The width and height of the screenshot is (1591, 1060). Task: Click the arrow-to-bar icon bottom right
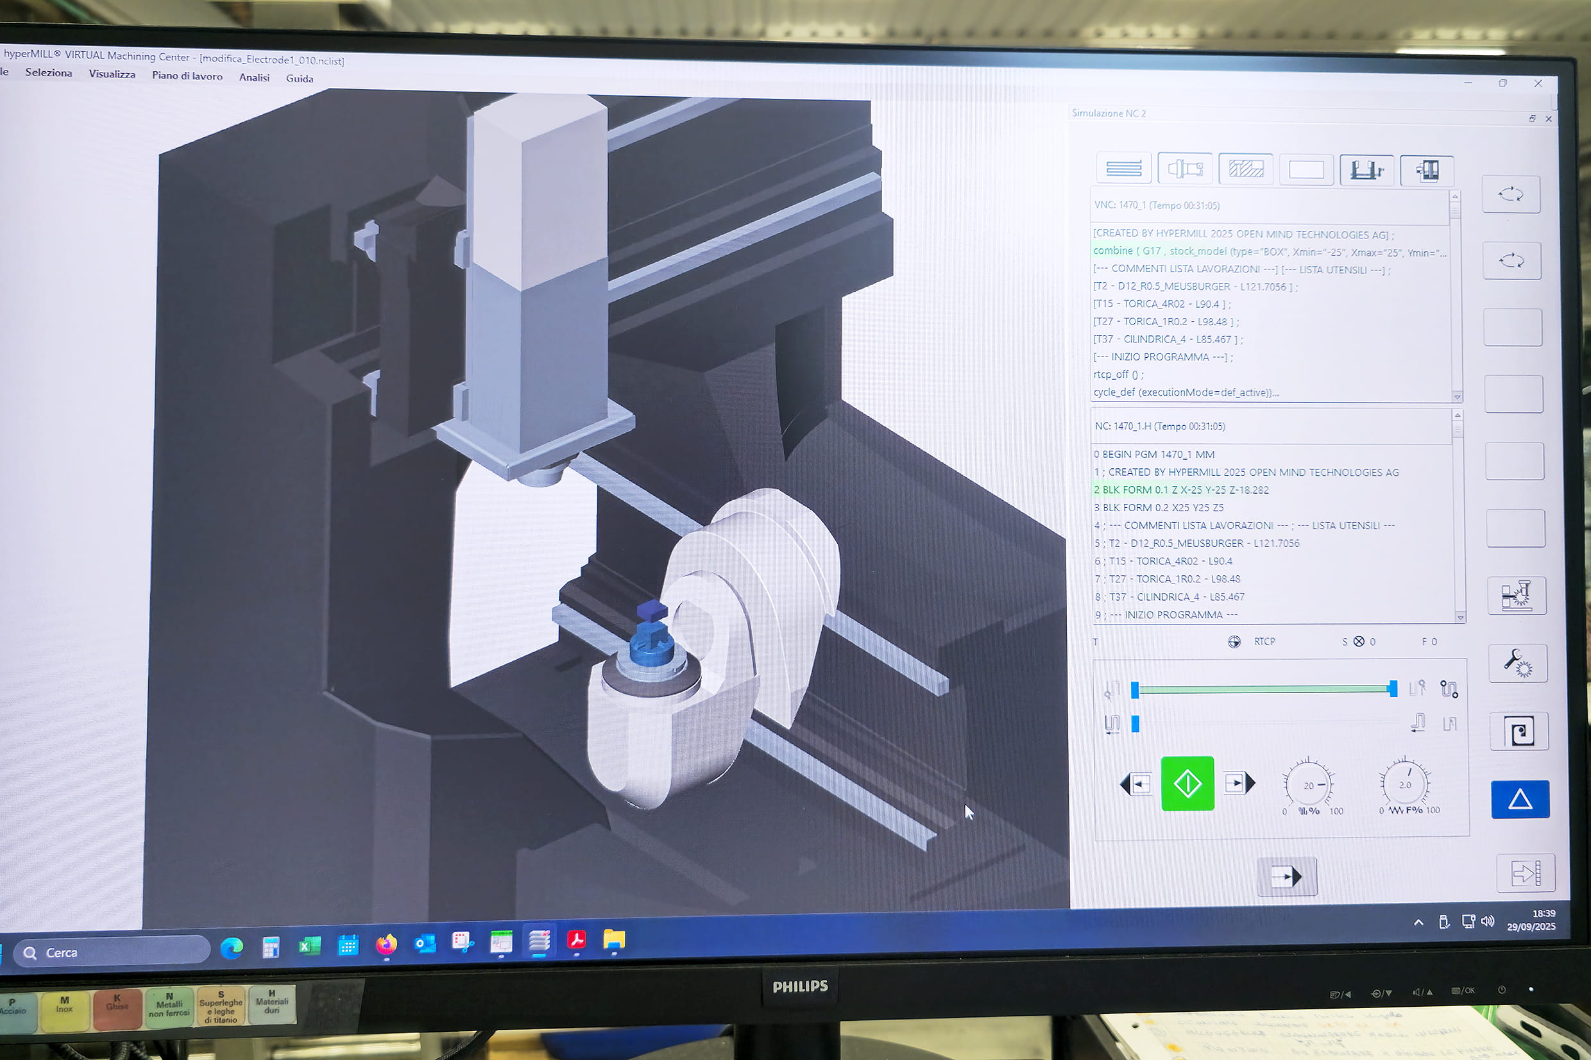(1526, 873)
